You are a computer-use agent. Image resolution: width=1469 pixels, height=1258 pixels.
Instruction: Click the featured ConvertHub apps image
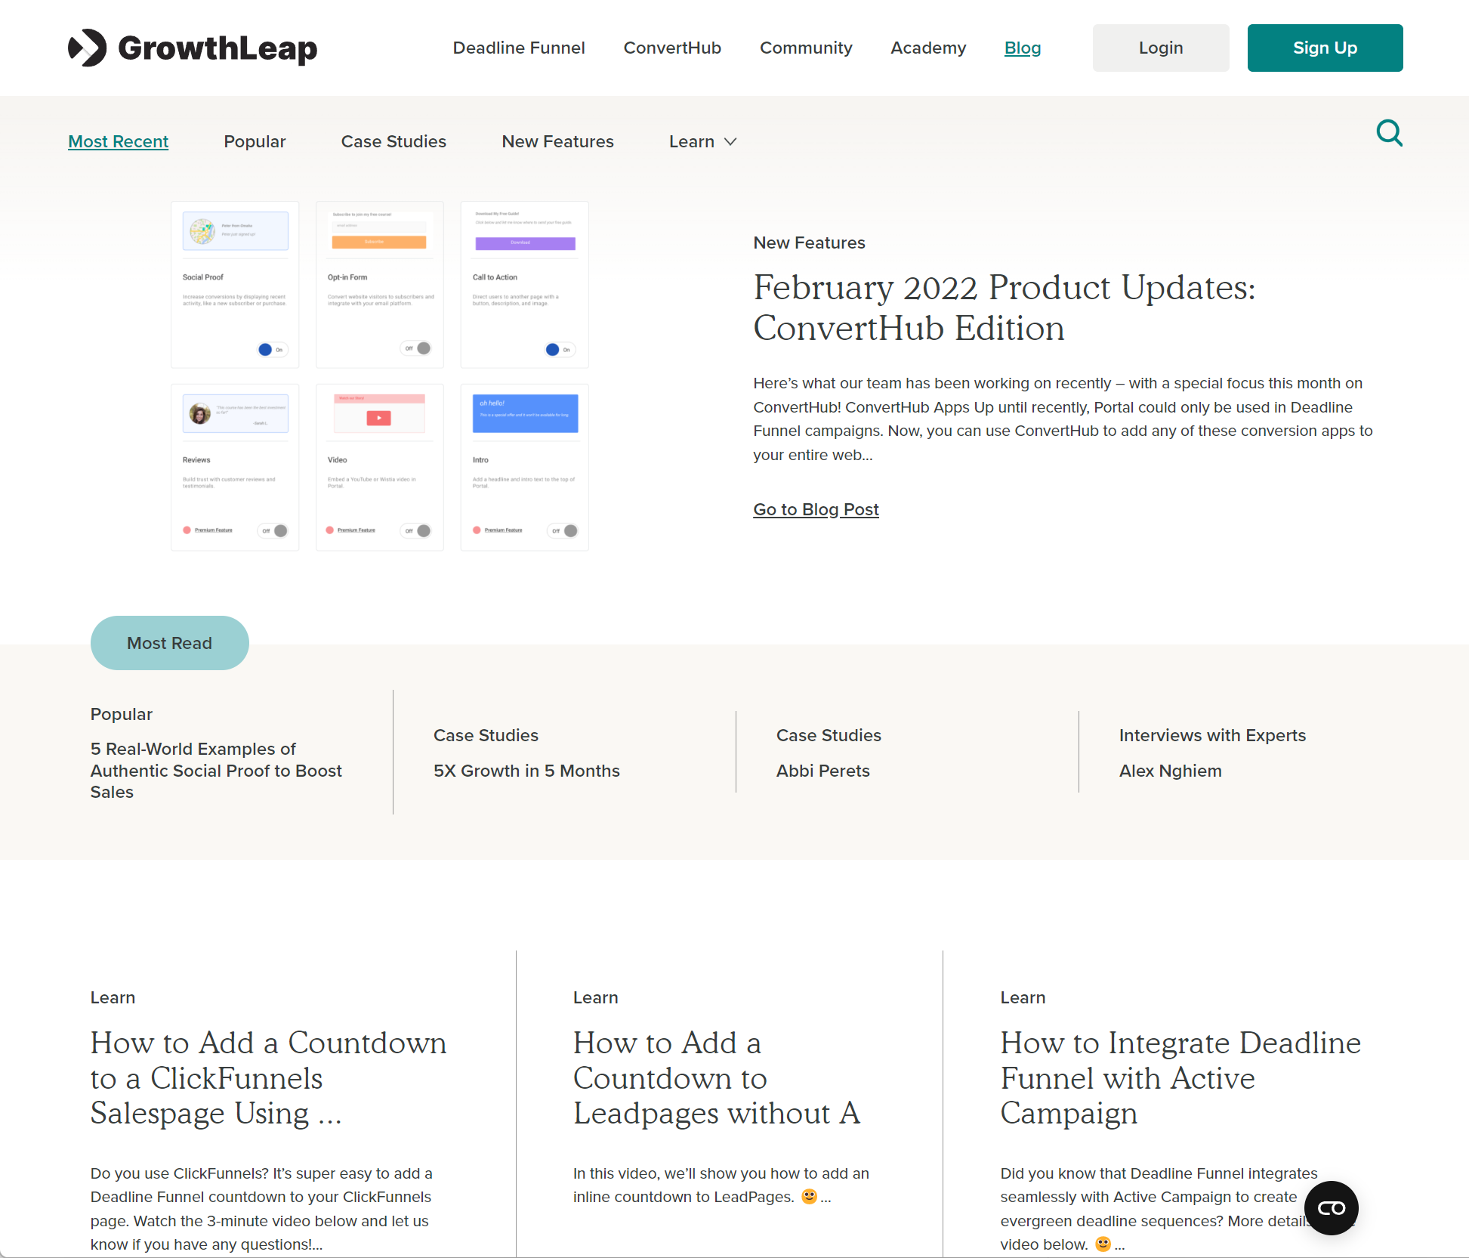(x=379, y=376)
